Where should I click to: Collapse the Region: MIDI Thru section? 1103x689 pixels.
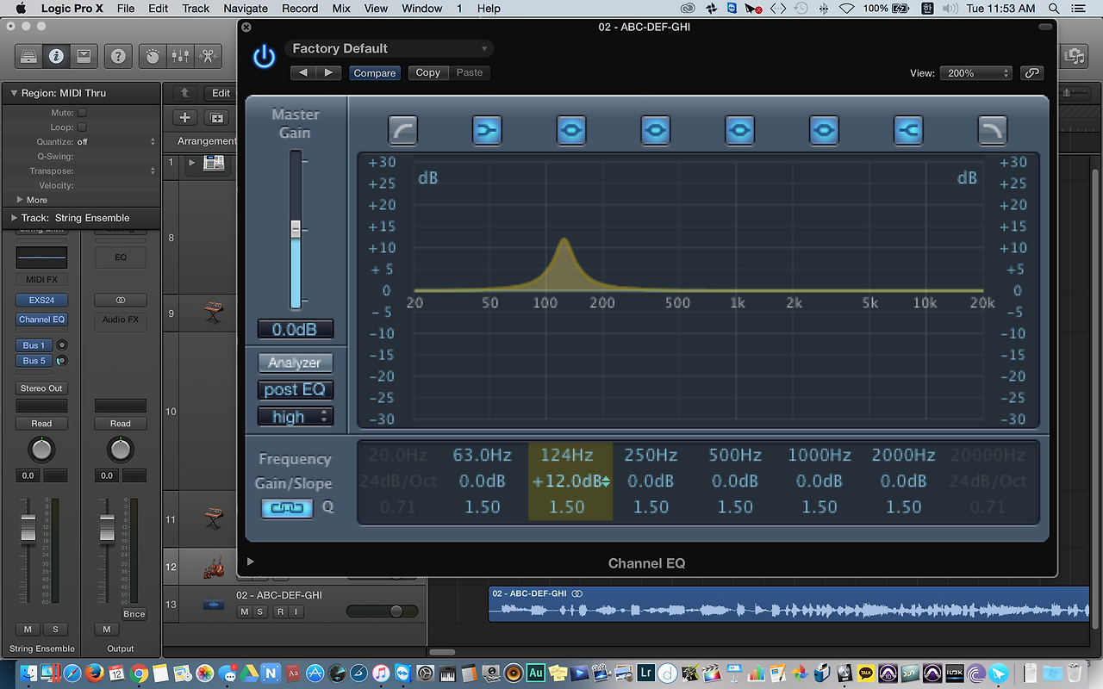(14, 93)
